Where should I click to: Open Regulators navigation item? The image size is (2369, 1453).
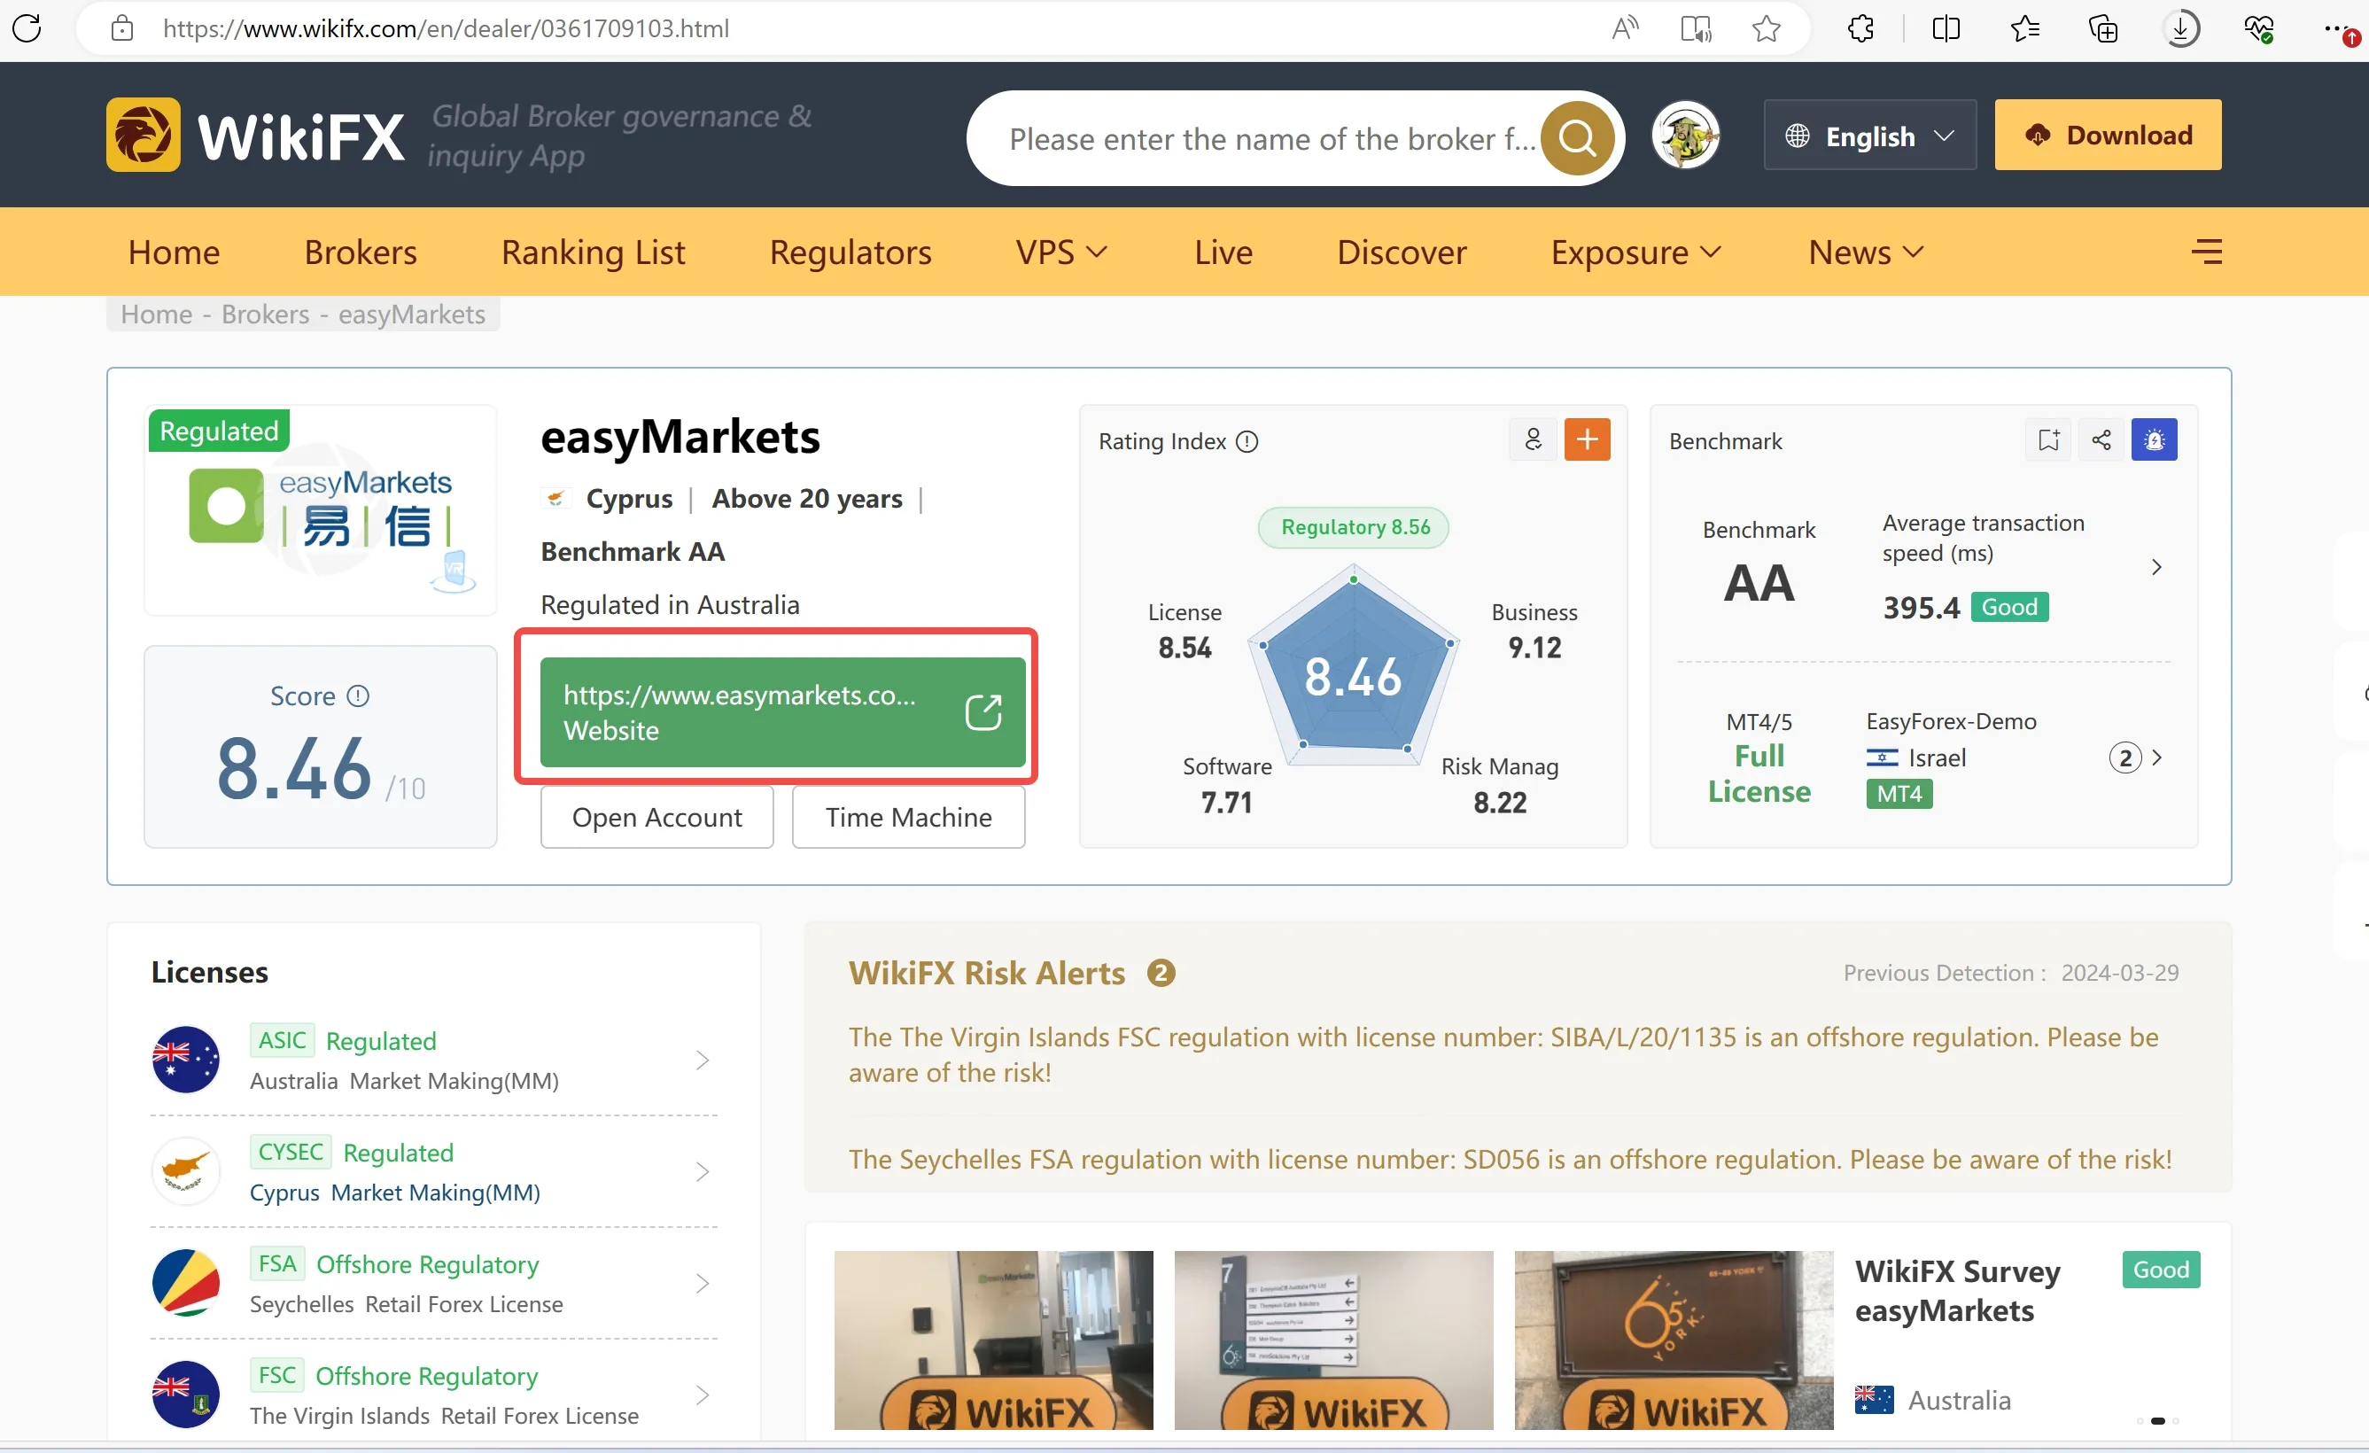coord(851,251)
